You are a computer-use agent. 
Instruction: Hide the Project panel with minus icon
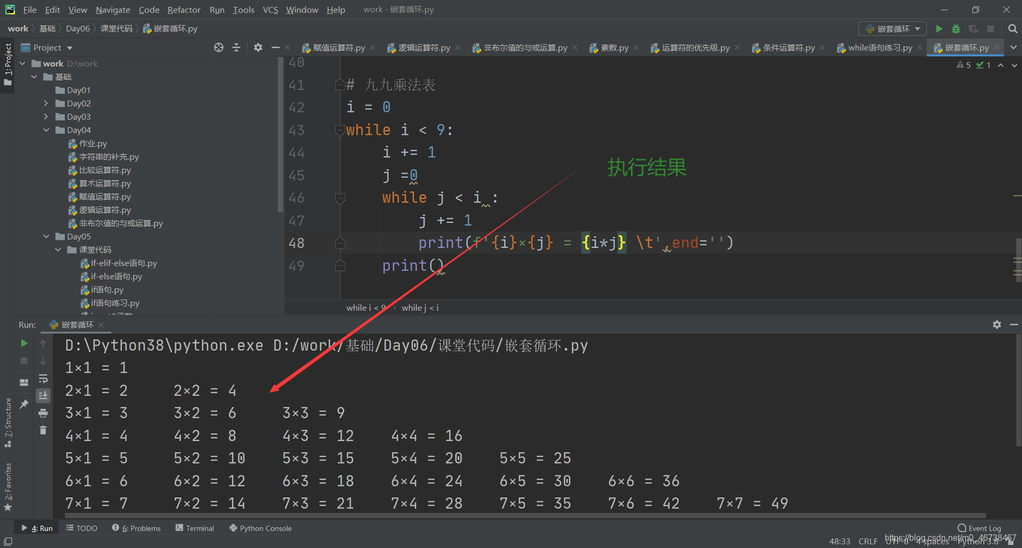point(275,48)
